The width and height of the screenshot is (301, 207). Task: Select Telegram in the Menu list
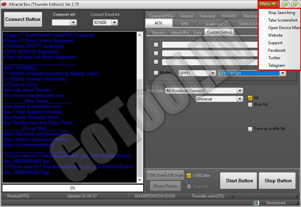tap(276, 65)
